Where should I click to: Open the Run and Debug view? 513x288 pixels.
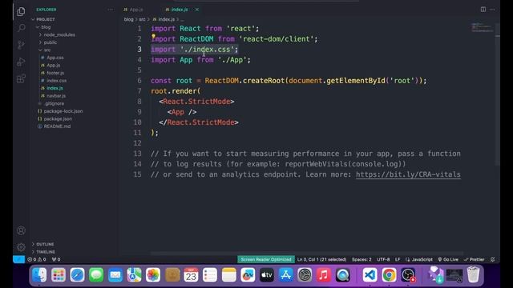pyautogui.click(x=21, y=62)
